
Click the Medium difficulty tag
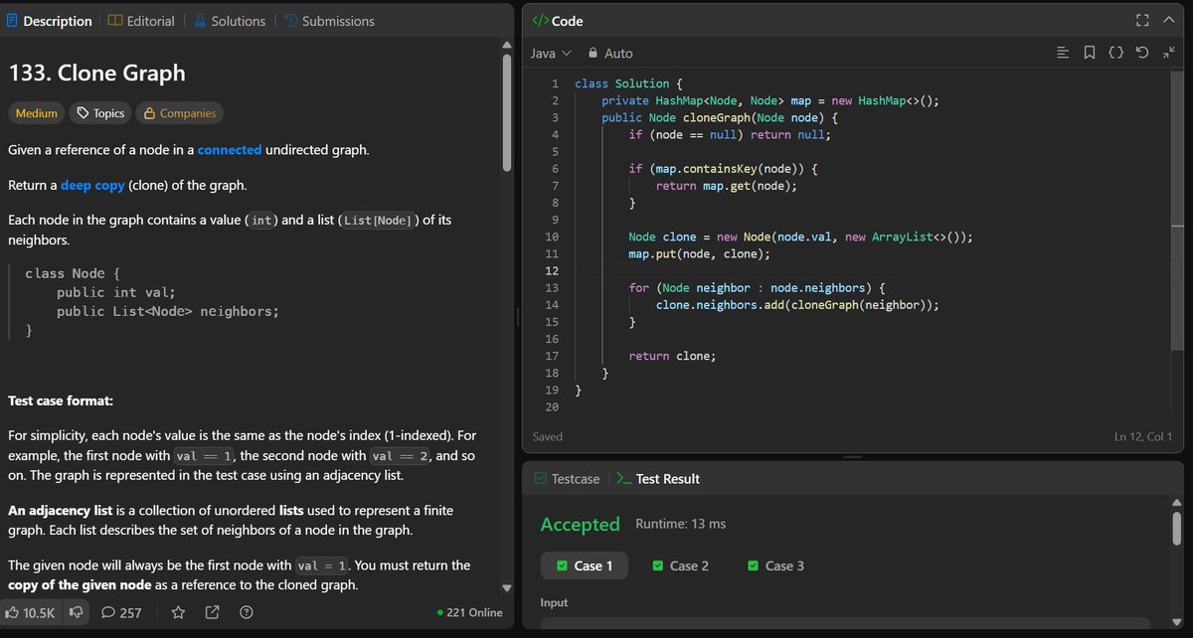[x=37, y=113]
